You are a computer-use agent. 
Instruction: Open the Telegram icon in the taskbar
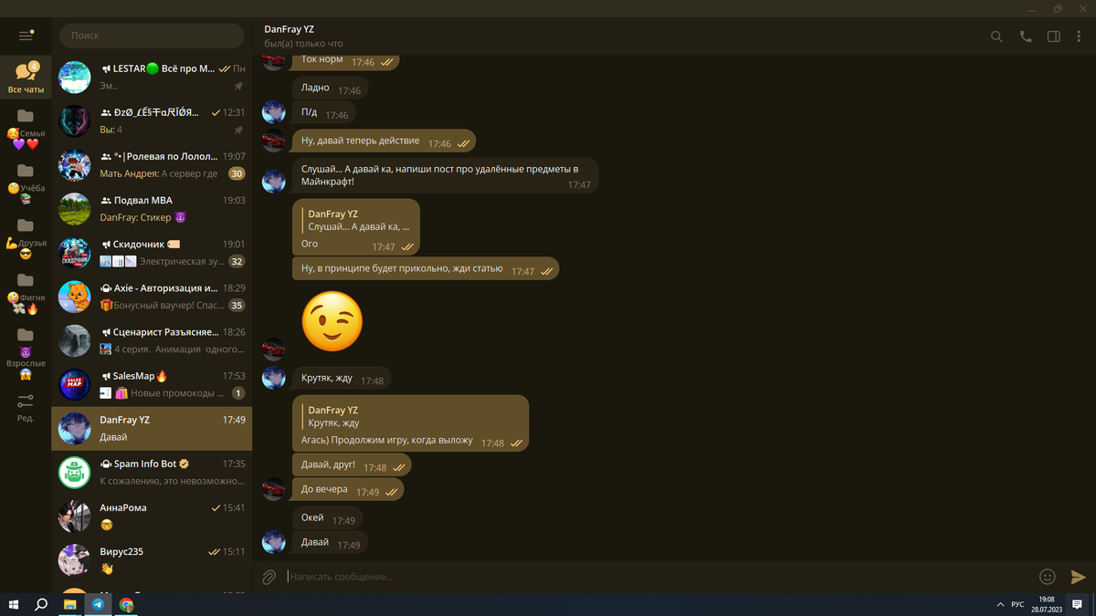(98, 604)
